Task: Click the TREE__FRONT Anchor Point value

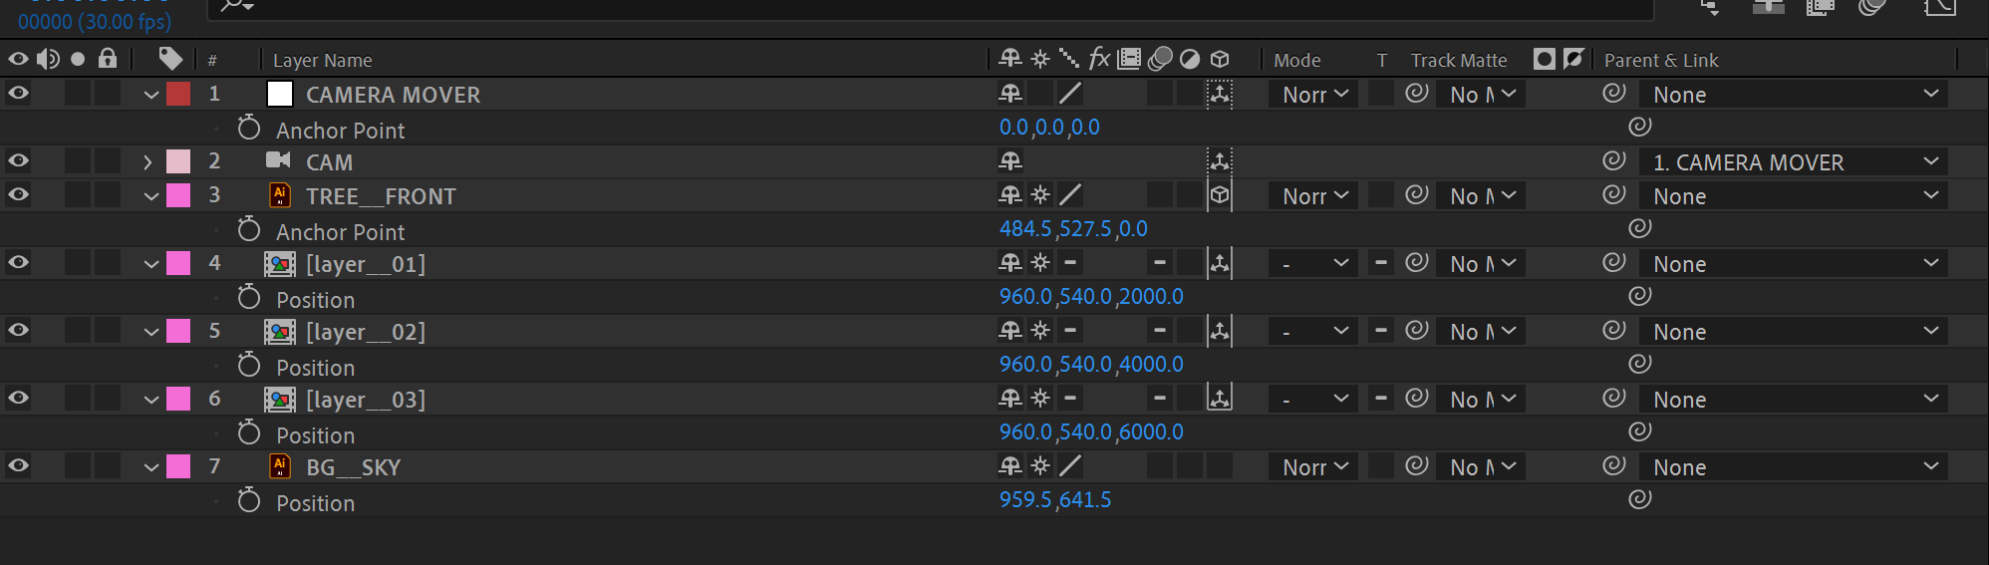Action: (x=1072, y=229)
